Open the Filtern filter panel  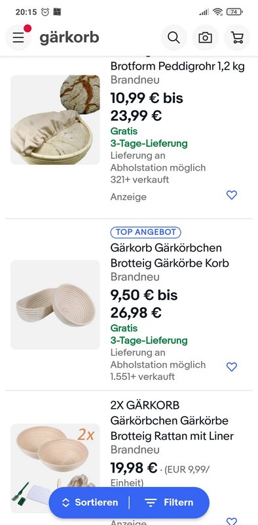pos(169,502)
